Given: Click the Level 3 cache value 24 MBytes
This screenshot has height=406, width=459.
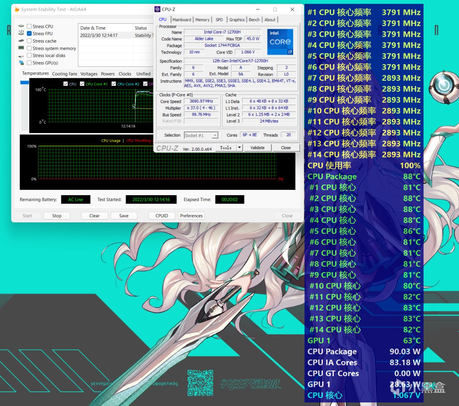Looking at the screenshot, I should point(269,121).
